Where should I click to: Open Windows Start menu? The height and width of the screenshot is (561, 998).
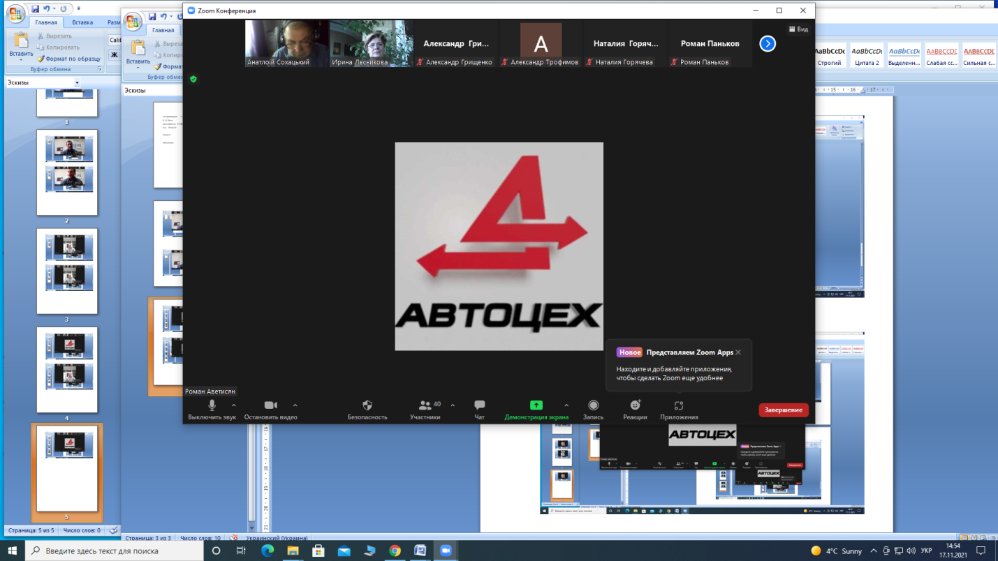12,551
